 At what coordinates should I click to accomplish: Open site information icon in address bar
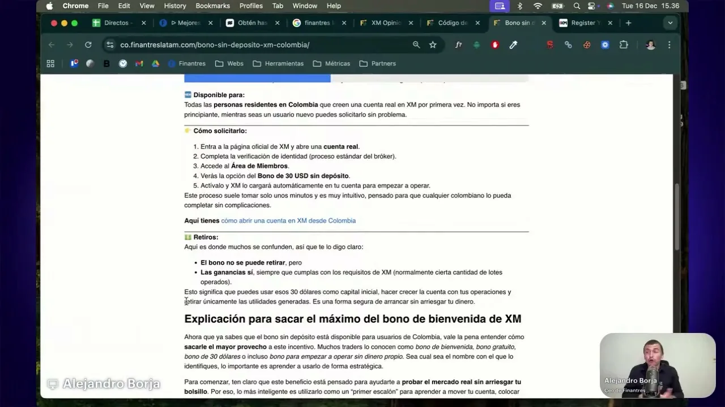109,45
